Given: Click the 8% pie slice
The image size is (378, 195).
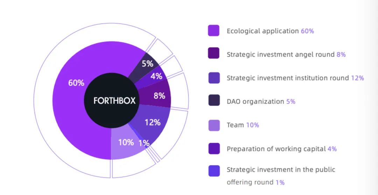Looking at the screenshot, I should click(159, 95).
